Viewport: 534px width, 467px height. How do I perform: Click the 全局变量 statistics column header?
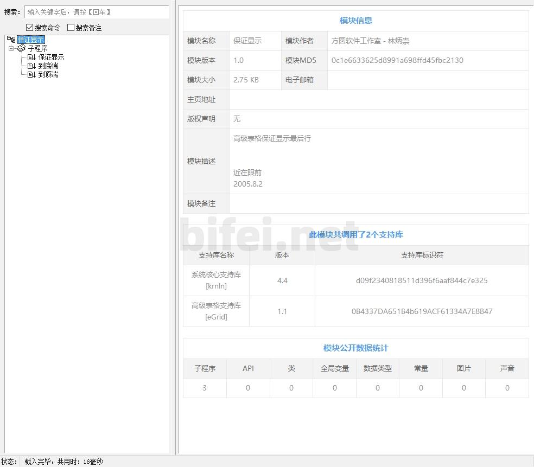point(334,368)
